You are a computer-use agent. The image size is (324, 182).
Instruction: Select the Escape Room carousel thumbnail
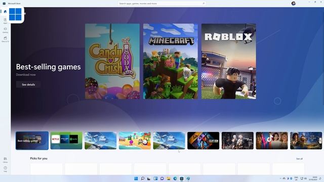tap(204, 141)
